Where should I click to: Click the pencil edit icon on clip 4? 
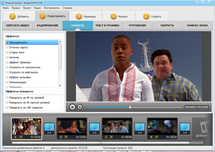(156, 137)
